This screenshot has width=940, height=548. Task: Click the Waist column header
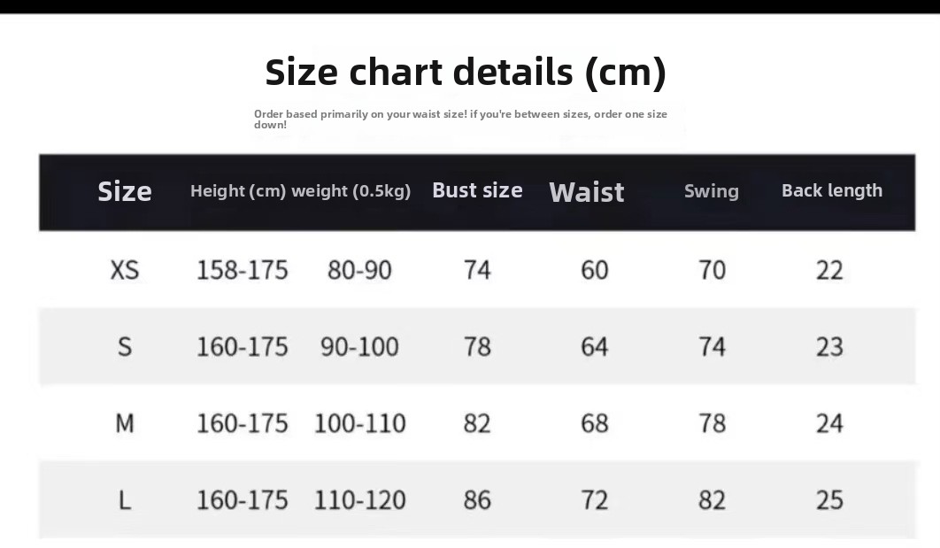[587, 192]
